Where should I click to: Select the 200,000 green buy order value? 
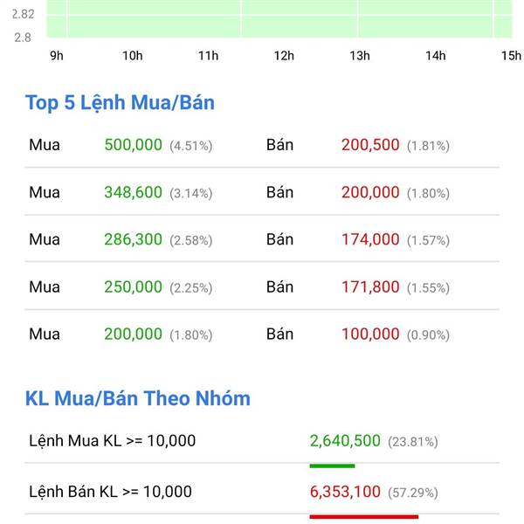coord(133,334)
